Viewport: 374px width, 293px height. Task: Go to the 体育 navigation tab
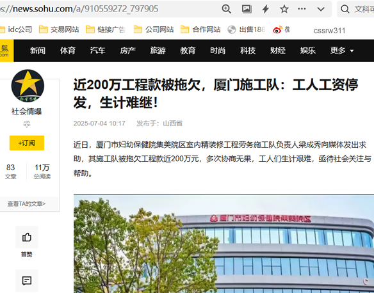68,51
